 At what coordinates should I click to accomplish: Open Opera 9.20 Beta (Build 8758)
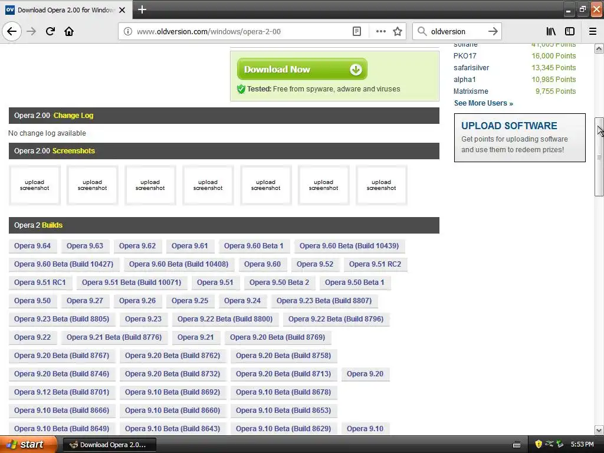pyautogui.click(x=283, y=356)
